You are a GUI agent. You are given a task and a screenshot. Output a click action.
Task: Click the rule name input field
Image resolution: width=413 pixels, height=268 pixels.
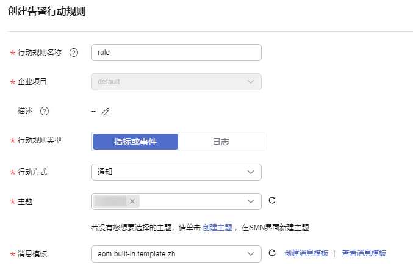(176, 53)
